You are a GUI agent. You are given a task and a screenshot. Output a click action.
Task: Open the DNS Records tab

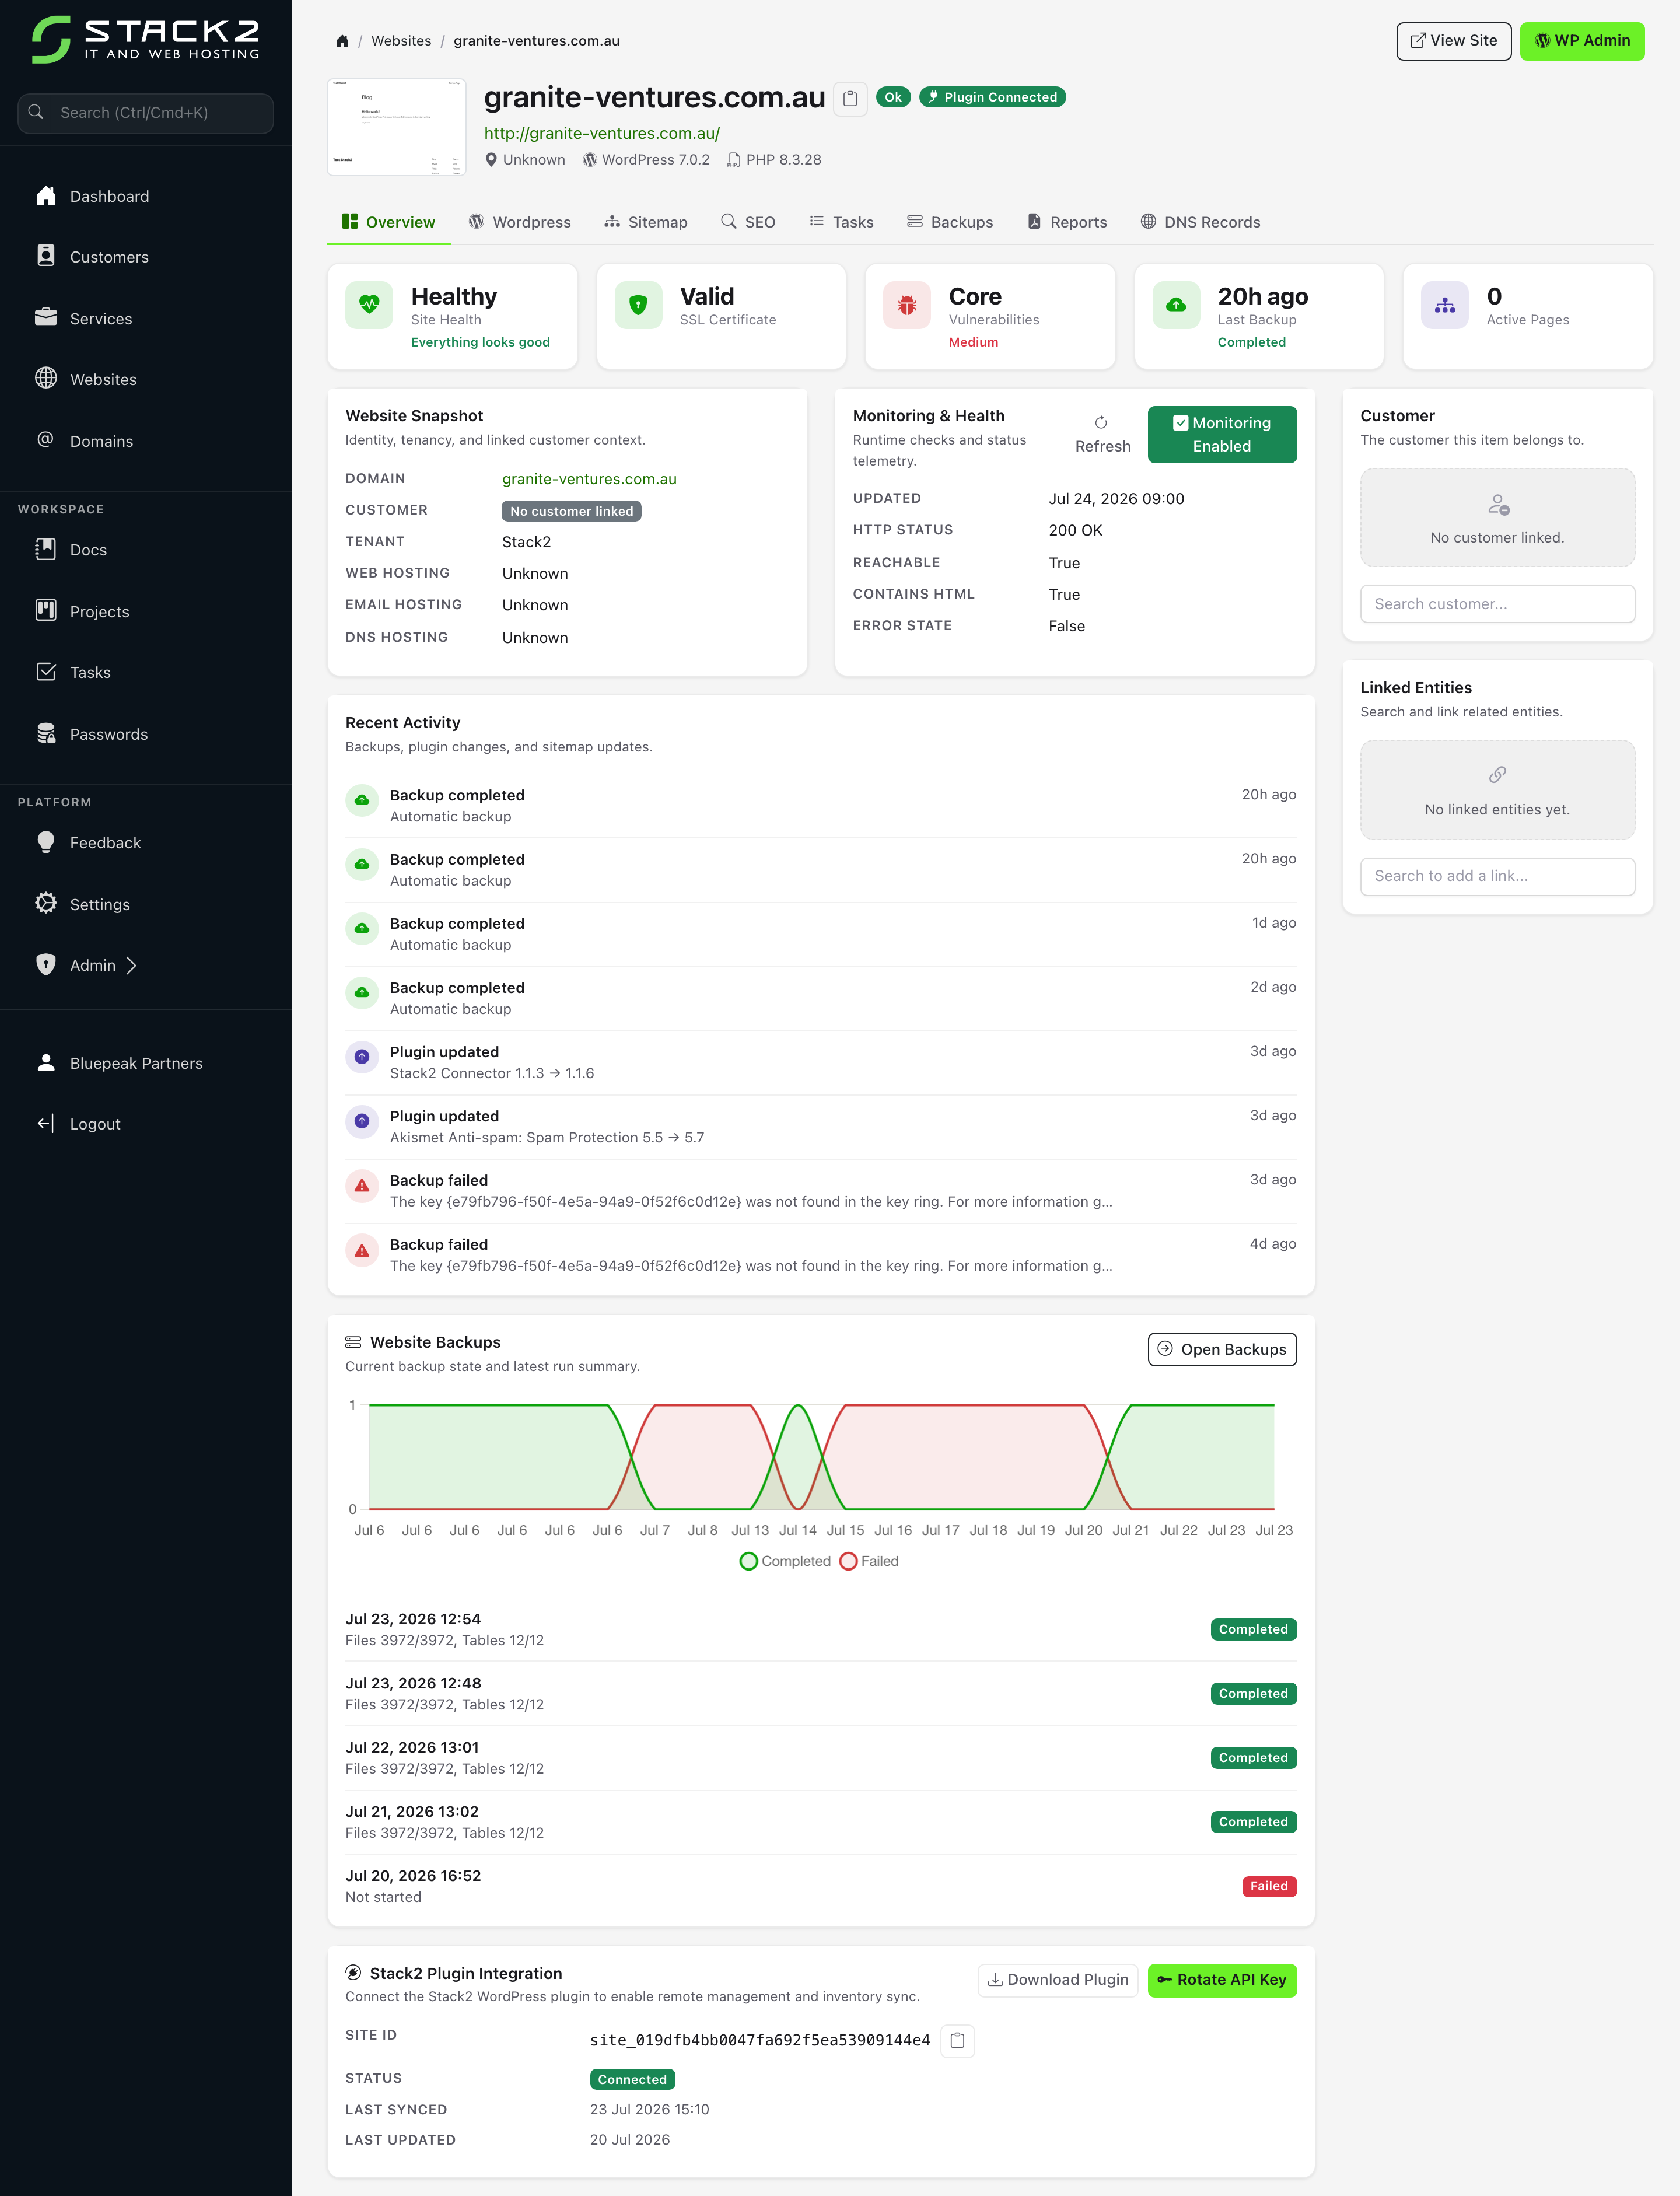[x=1200, y=222]
